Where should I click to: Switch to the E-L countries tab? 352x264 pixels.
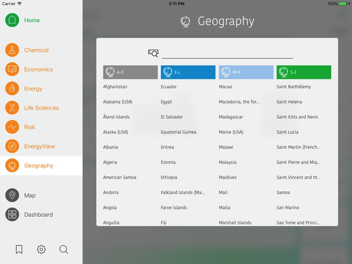(x=188, y=72)
